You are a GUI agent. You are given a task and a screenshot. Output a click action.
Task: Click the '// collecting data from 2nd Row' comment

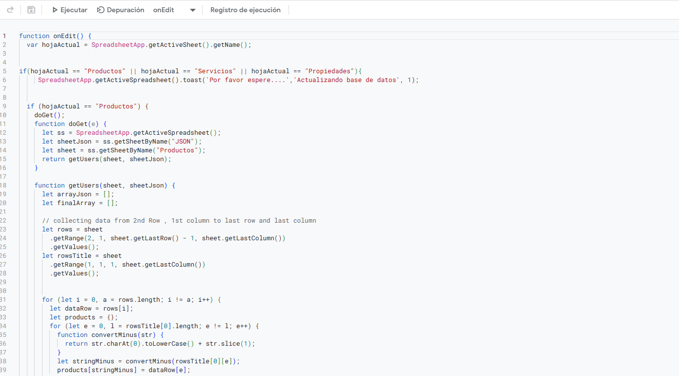179,221
